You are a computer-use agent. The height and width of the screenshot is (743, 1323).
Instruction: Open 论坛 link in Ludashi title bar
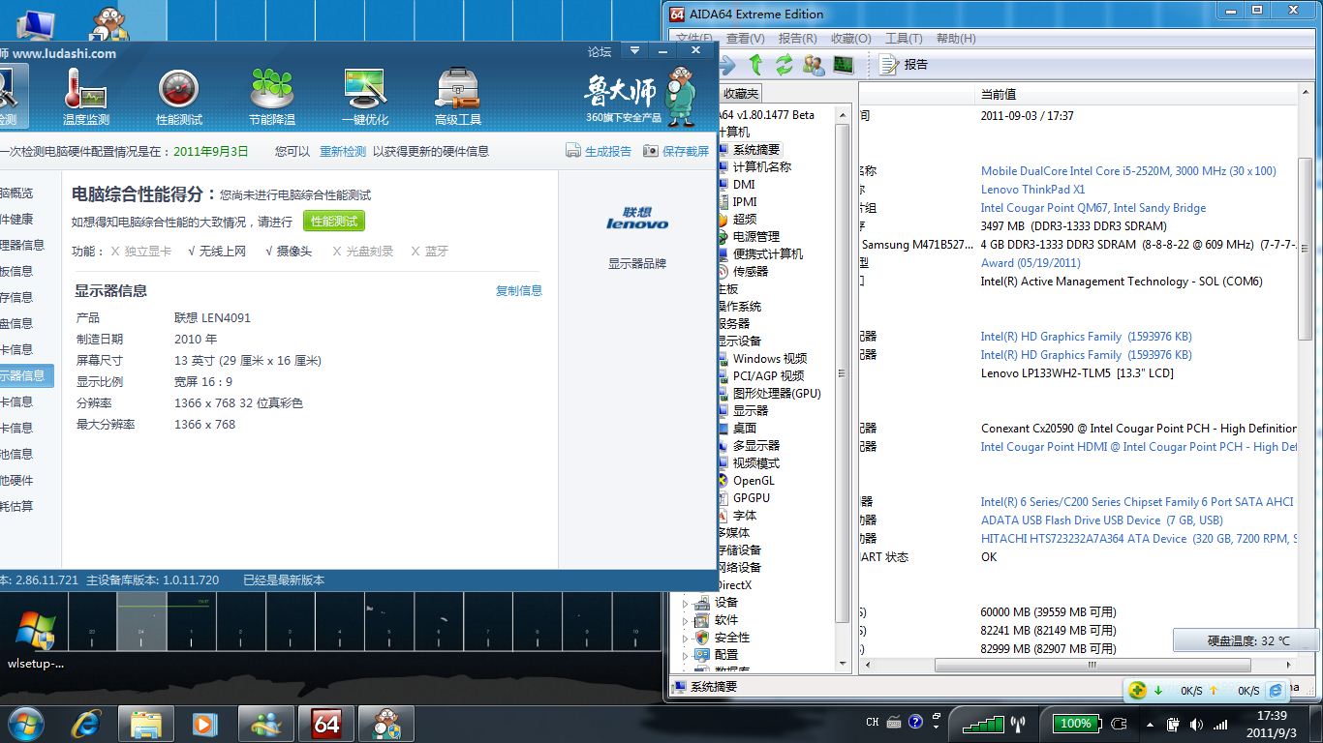point(600,52)
